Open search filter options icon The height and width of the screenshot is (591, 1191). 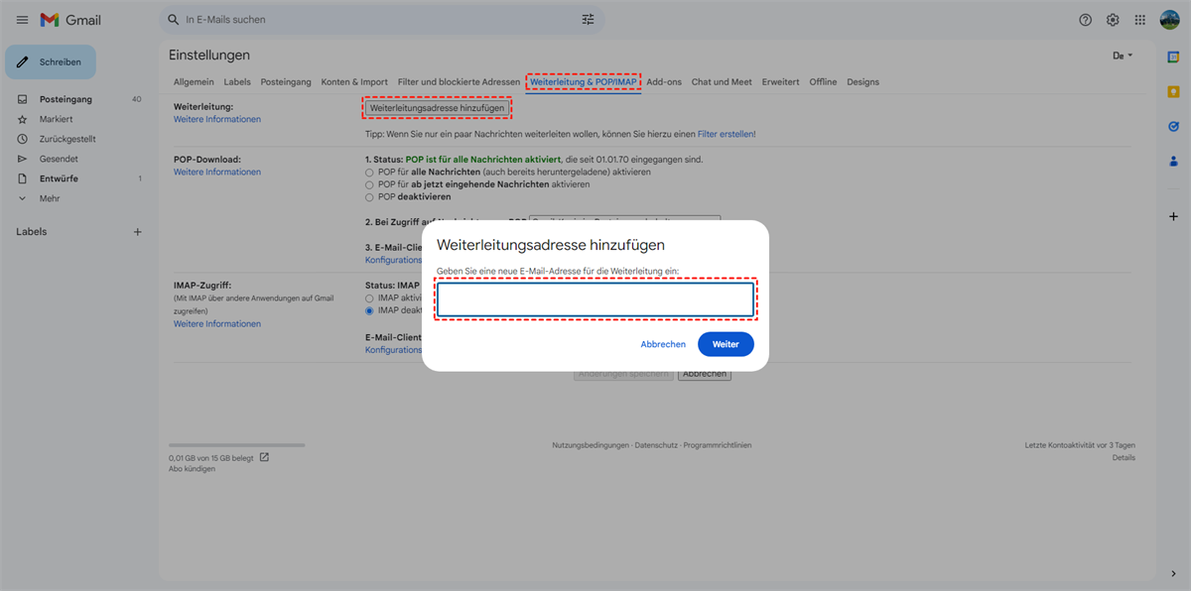588,20
